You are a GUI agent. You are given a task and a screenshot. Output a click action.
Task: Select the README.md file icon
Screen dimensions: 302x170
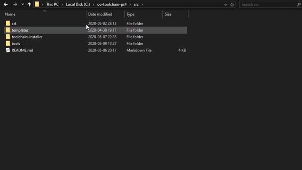coord(8,50)
